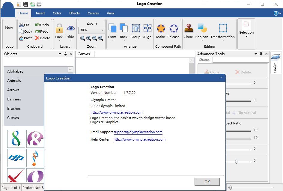Open the Objects panel options arrow
The image size is (283, 191).
[x=60, y=54]
